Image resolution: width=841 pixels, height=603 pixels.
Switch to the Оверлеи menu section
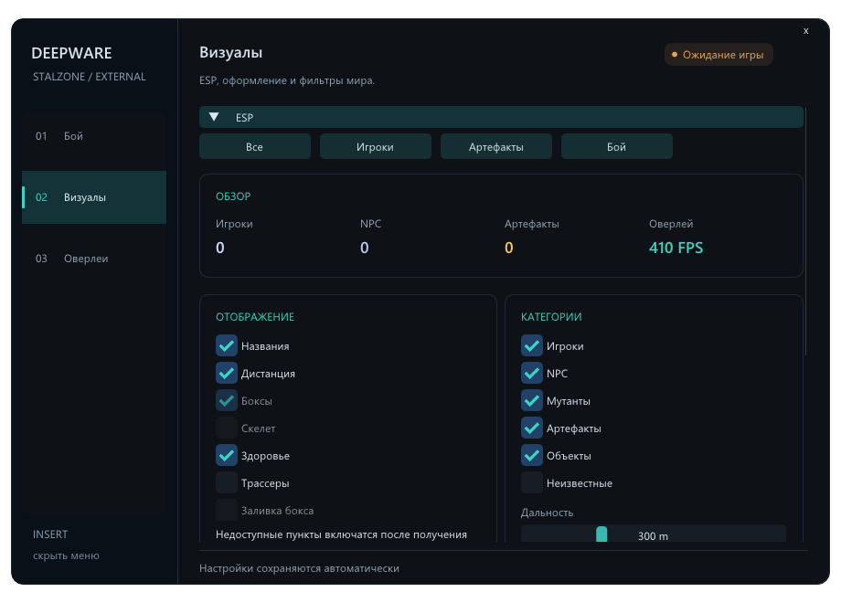coord(94,259)
